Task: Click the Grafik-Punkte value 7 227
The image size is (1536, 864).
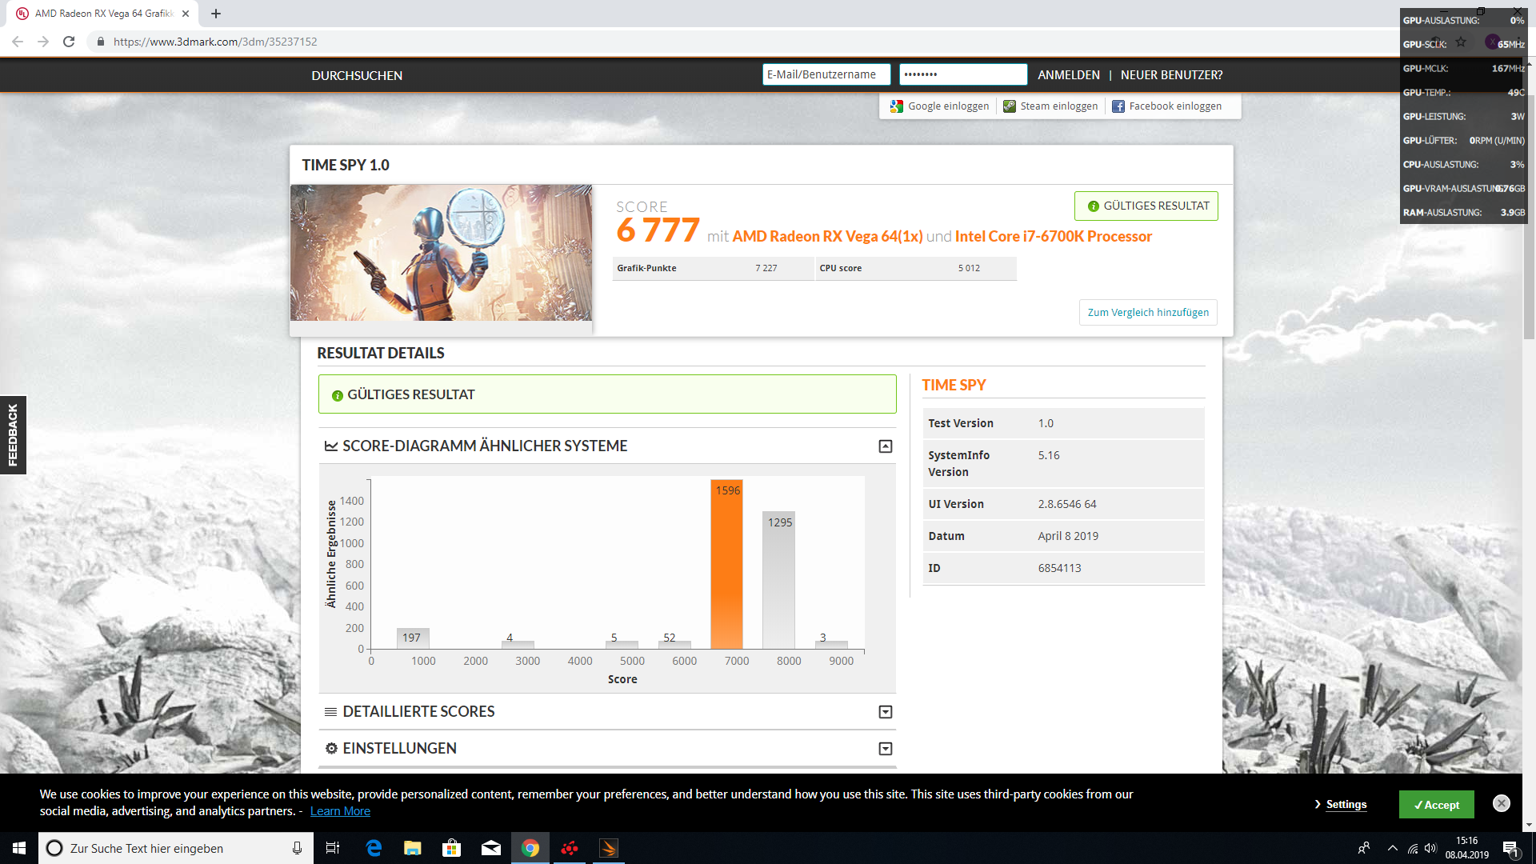Action: pos(766,269)
